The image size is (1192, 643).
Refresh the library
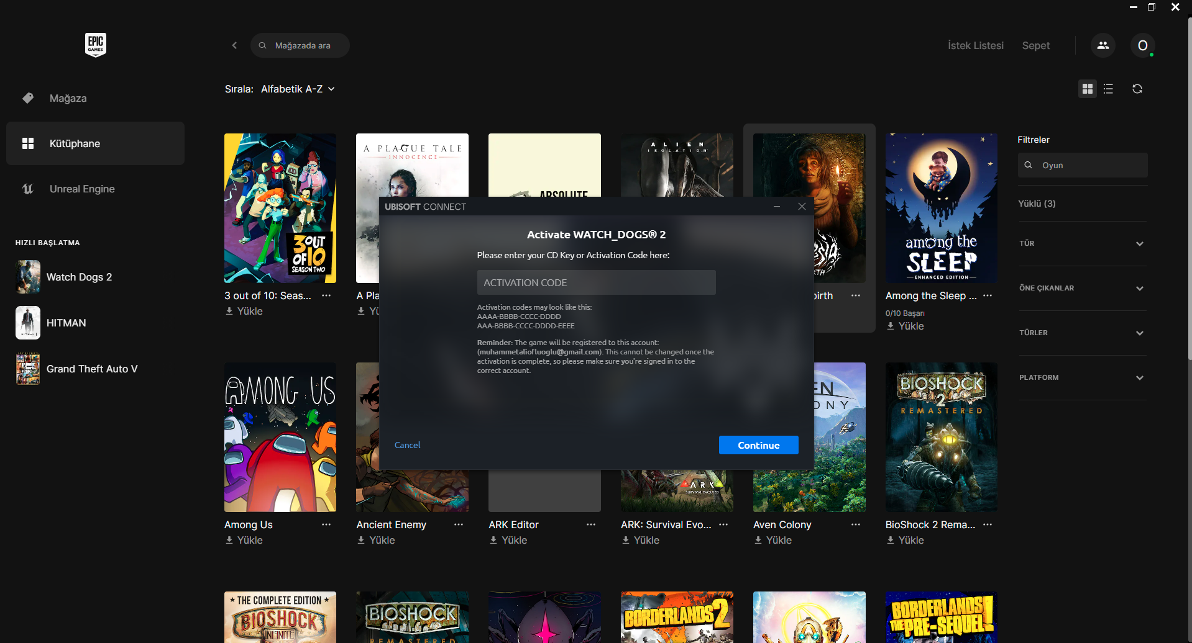click(x=1137, y=89)
